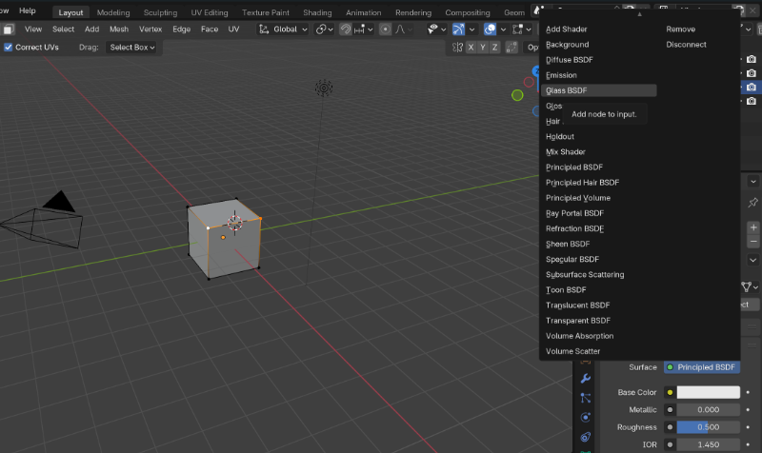Pick Toon BSDF from shader list
This screenshot has width=762, height=453.
[599, 290]
